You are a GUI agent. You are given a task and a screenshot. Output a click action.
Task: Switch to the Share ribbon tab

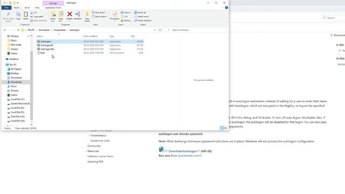[x=27, y=8]
